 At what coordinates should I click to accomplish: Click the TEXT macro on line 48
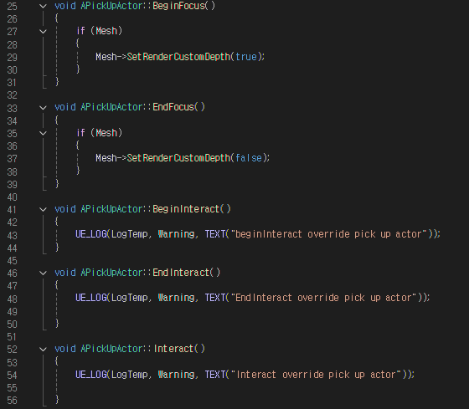pyautogui.click(x=215, y=298)
